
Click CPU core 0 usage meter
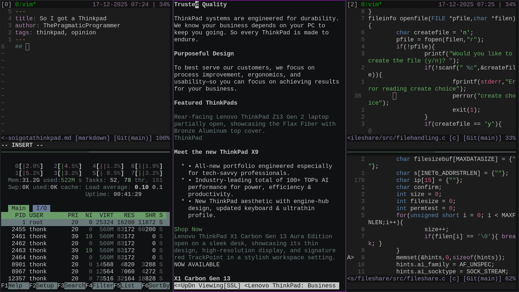pos(29,166)
